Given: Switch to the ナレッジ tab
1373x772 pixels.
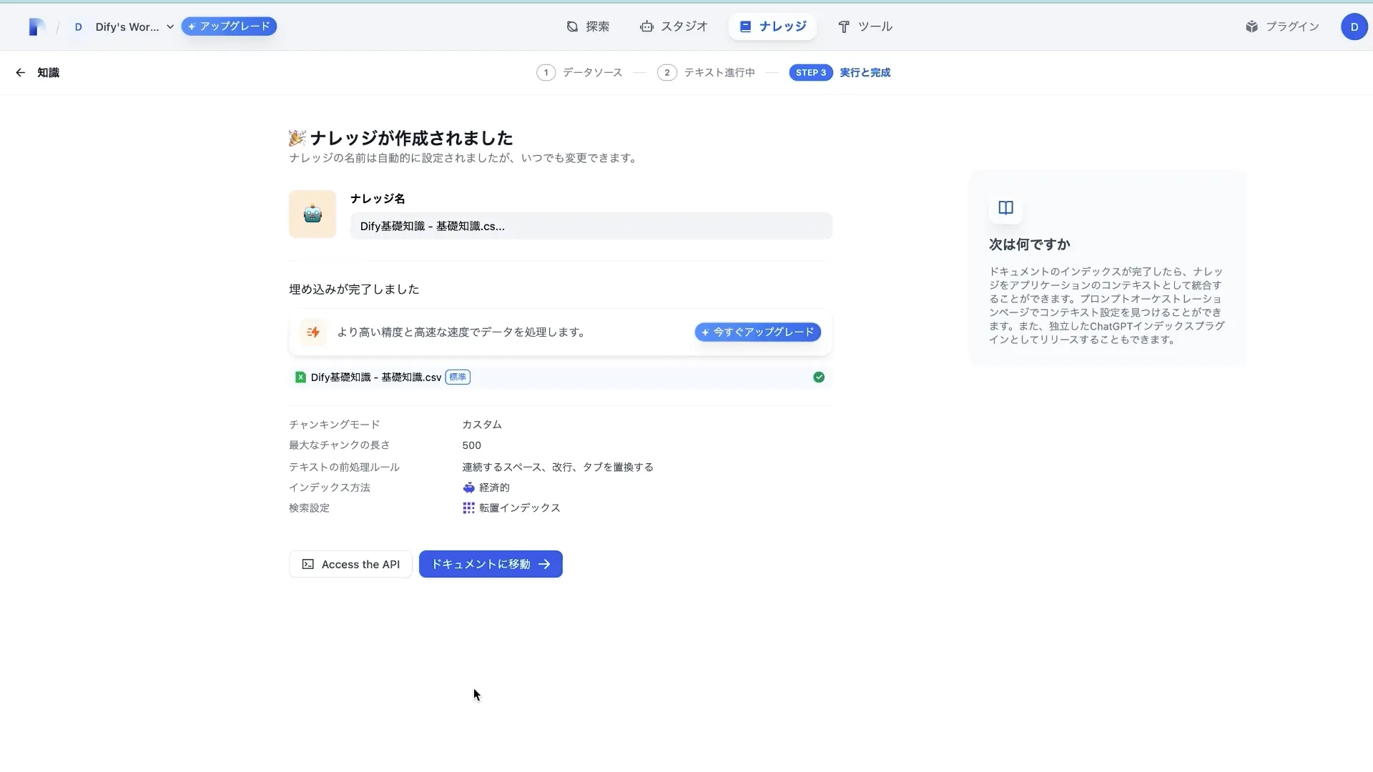Looking at the screenshot, I should point(772,26).
